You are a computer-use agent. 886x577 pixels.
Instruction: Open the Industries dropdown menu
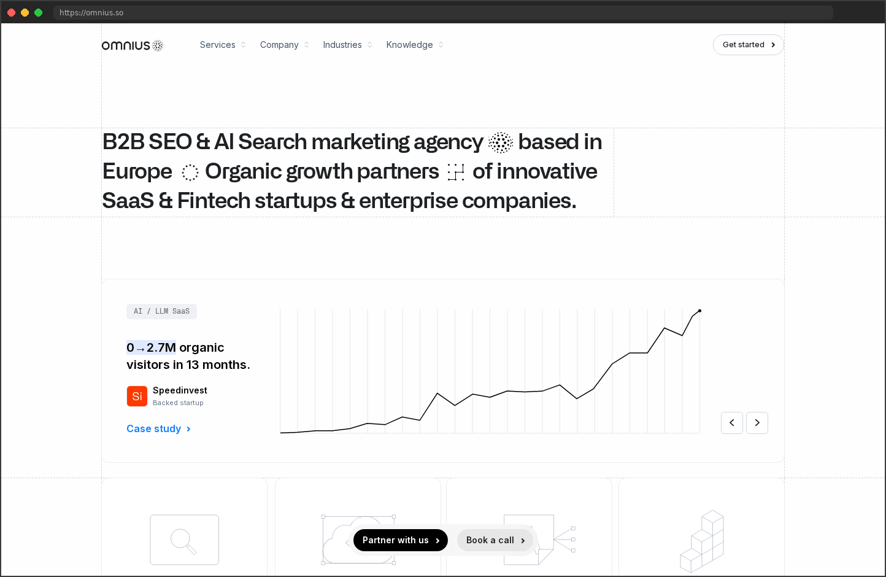tap(347, 45)
